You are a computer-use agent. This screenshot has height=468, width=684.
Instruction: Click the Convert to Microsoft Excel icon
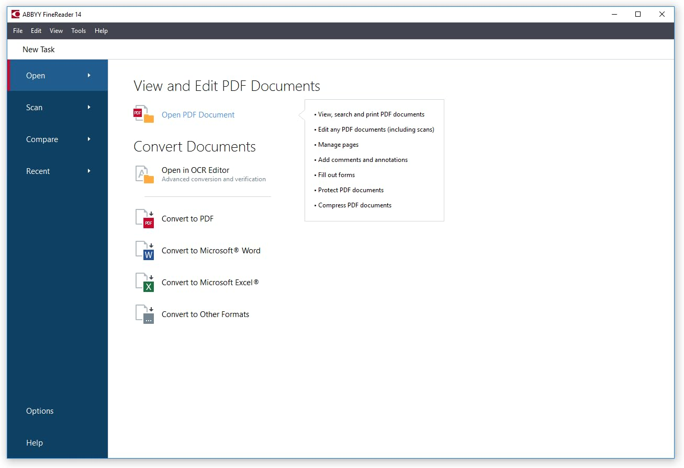145,282
